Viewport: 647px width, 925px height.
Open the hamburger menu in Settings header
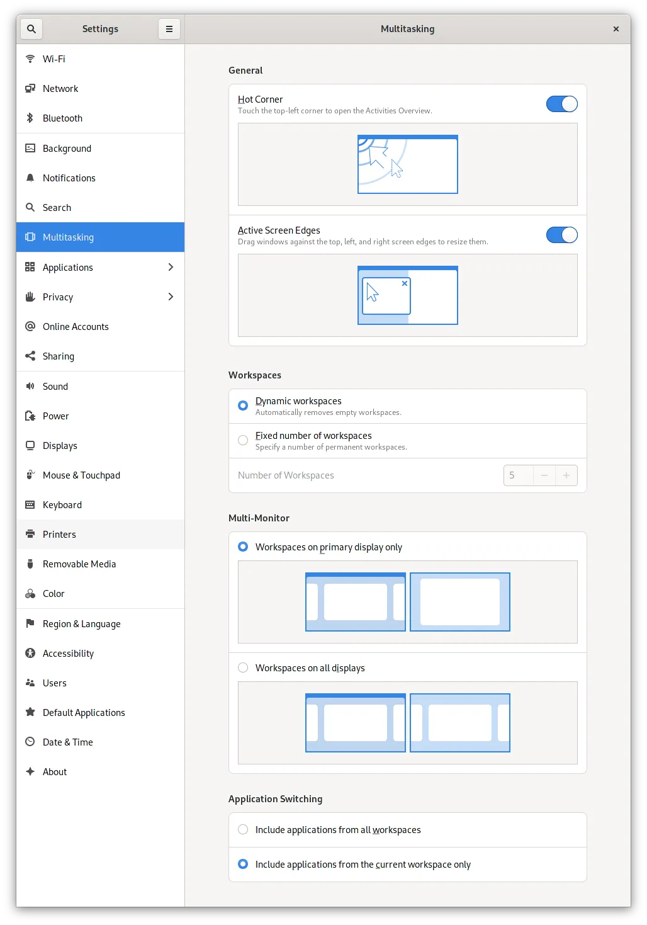[x=169, y=29]
